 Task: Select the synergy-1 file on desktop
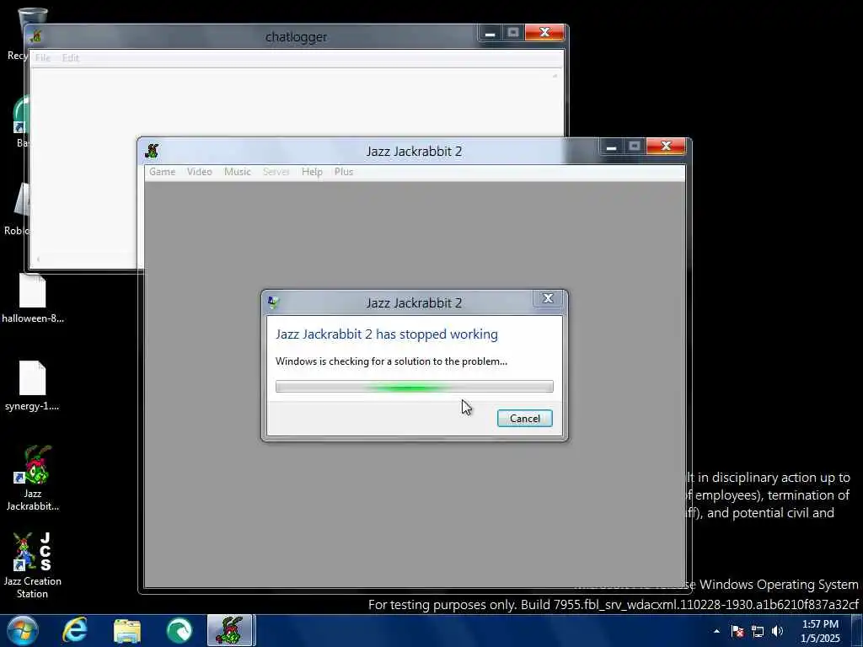(33, 386)
